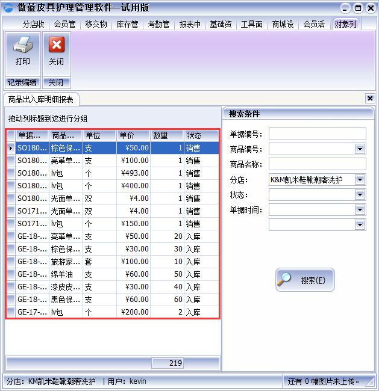Click the app logo in title bar
Image resolution: width=379 pixels, height=391 pixels.
8,8
